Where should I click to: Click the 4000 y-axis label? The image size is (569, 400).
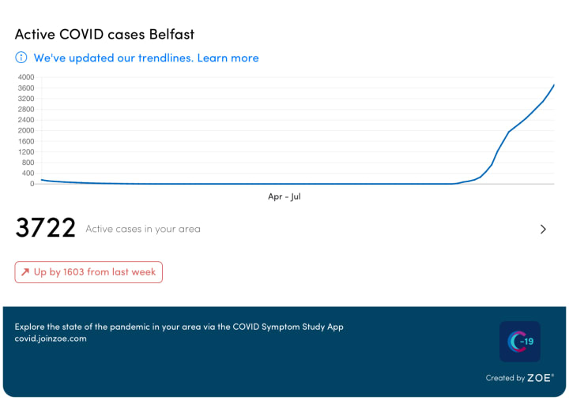(26, 77)
